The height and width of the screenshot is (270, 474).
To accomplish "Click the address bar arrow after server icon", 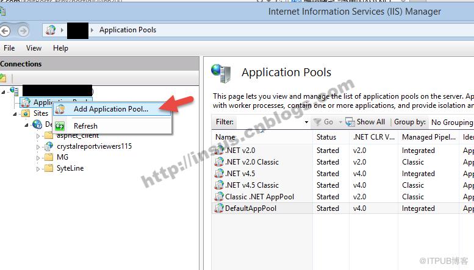I will (62, 30).
